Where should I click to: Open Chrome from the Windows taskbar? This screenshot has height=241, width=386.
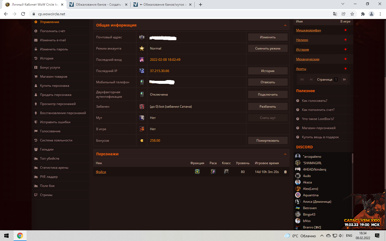click(x=20, y=236)
